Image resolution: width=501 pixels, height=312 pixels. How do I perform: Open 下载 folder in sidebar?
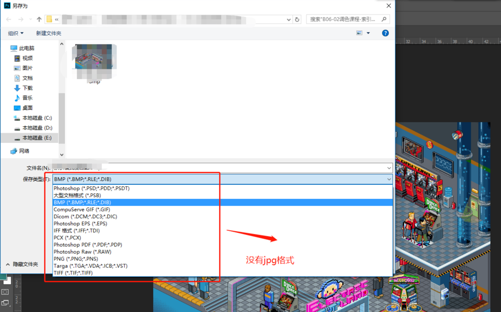point(23,88)
